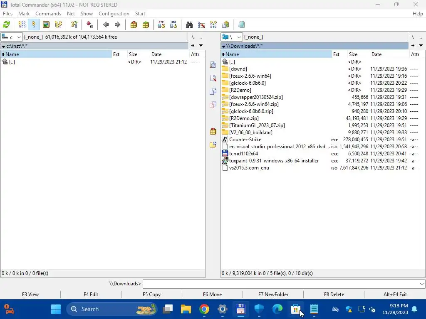
Task: Open right panel favorites asterisk button
Action: pos(413,46)
